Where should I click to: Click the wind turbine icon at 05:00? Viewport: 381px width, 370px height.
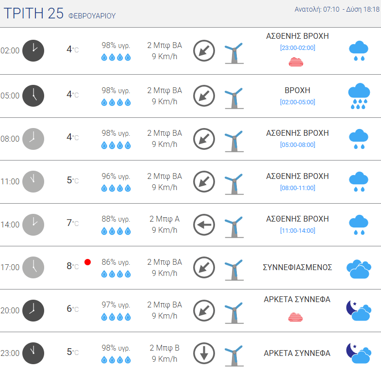click(234, 97)
